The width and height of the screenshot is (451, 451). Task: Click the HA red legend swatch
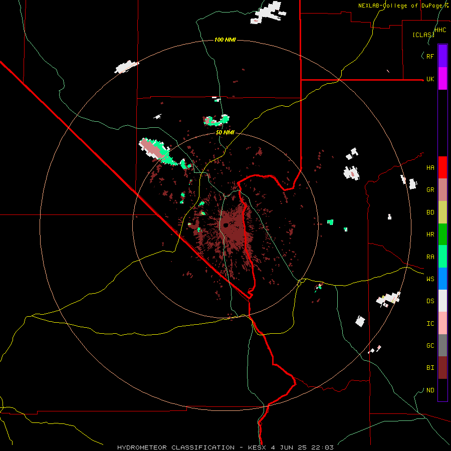442,167
